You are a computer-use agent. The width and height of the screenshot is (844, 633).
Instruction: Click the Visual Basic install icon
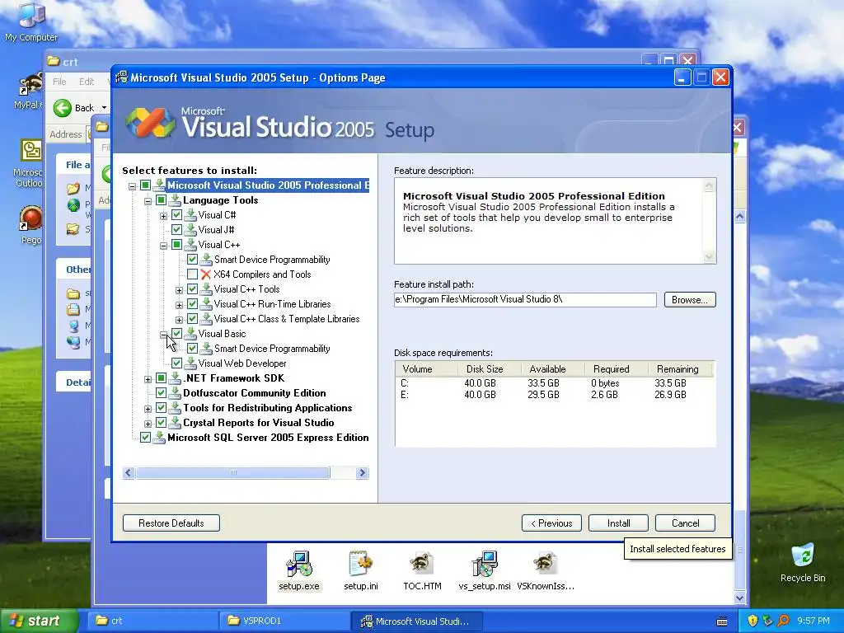pyautogui.click(x=190, y=334)
